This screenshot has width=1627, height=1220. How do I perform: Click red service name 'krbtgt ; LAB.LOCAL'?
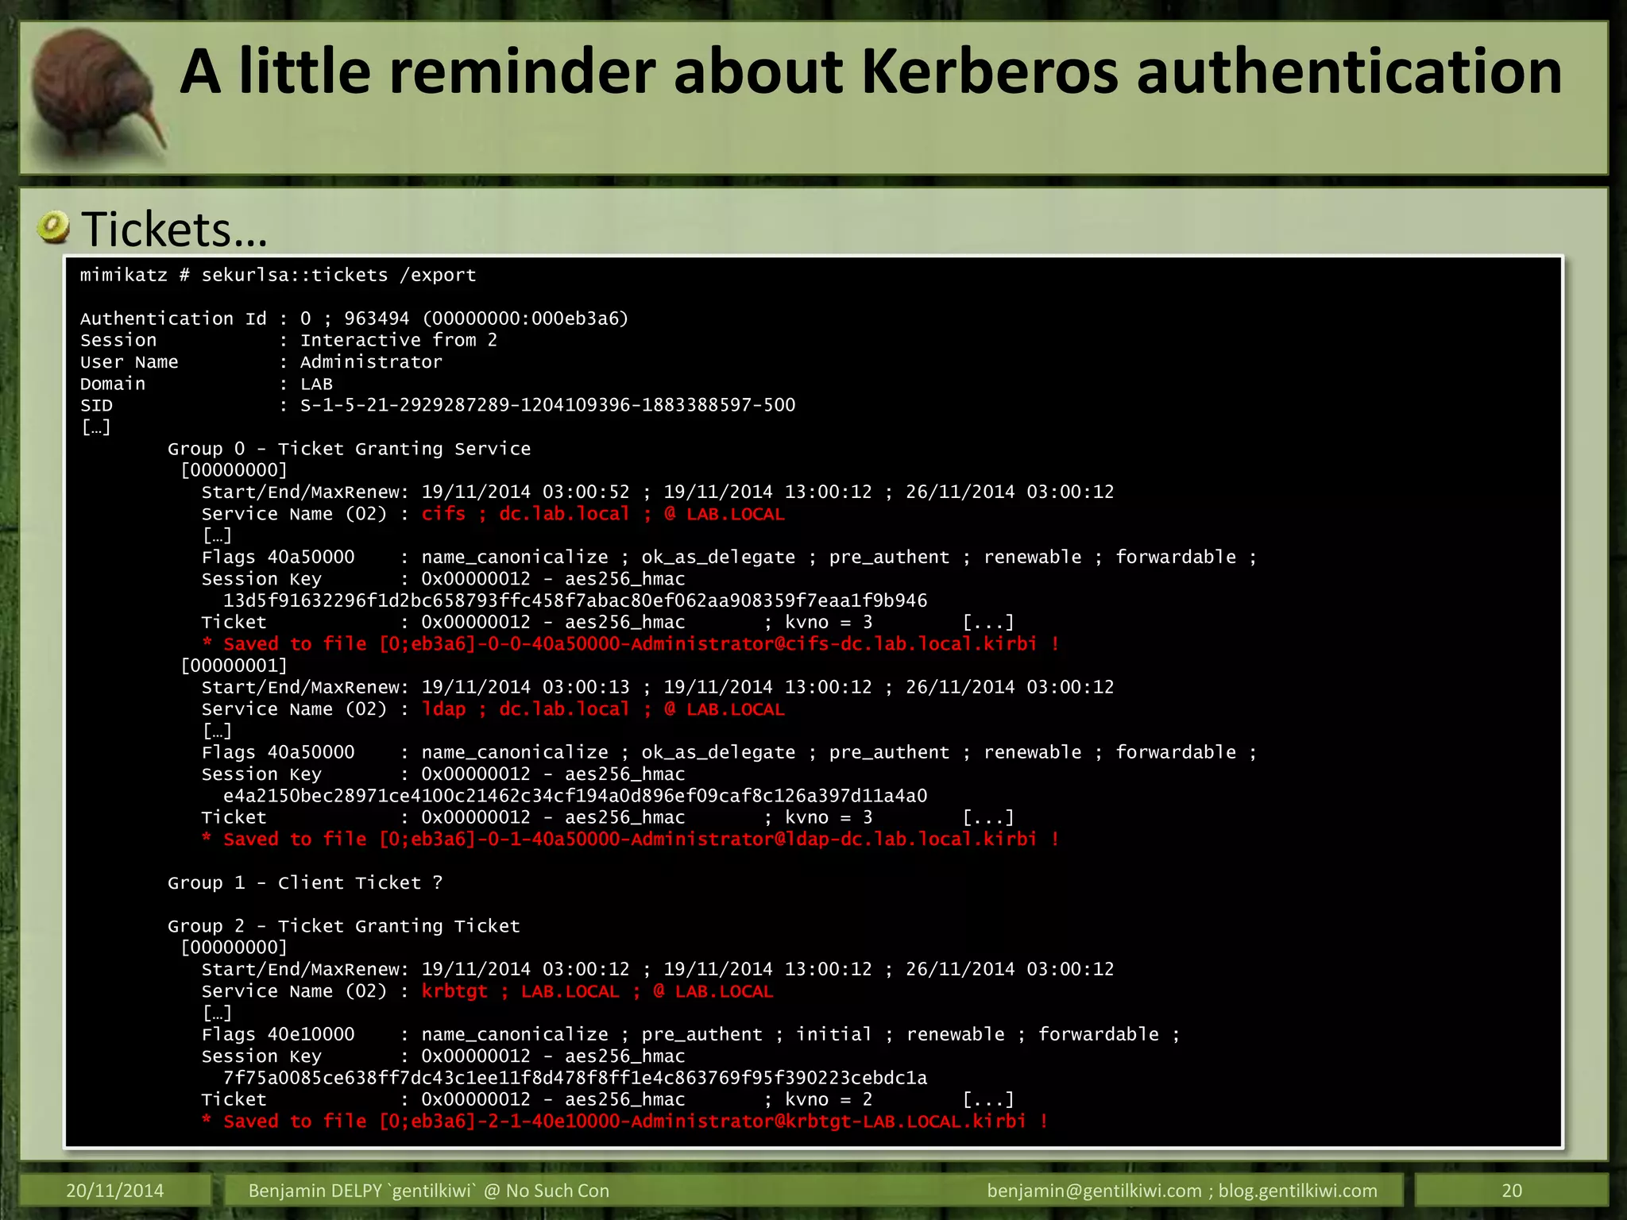(x=597, y=991)
